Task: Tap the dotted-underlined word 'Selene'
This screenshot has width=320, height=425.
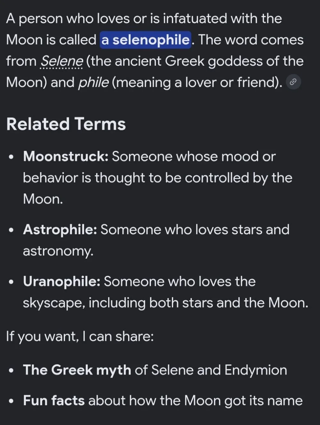Action: (62, 61)
